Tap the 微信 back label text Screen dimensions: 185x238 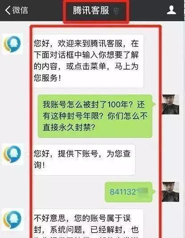click(x=20, y=10)
